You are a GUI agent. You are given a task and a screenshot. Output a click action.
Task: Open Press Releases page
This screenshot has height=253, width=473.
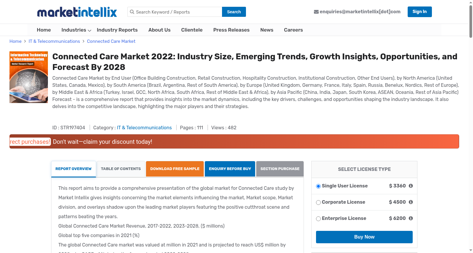point(231,30)
